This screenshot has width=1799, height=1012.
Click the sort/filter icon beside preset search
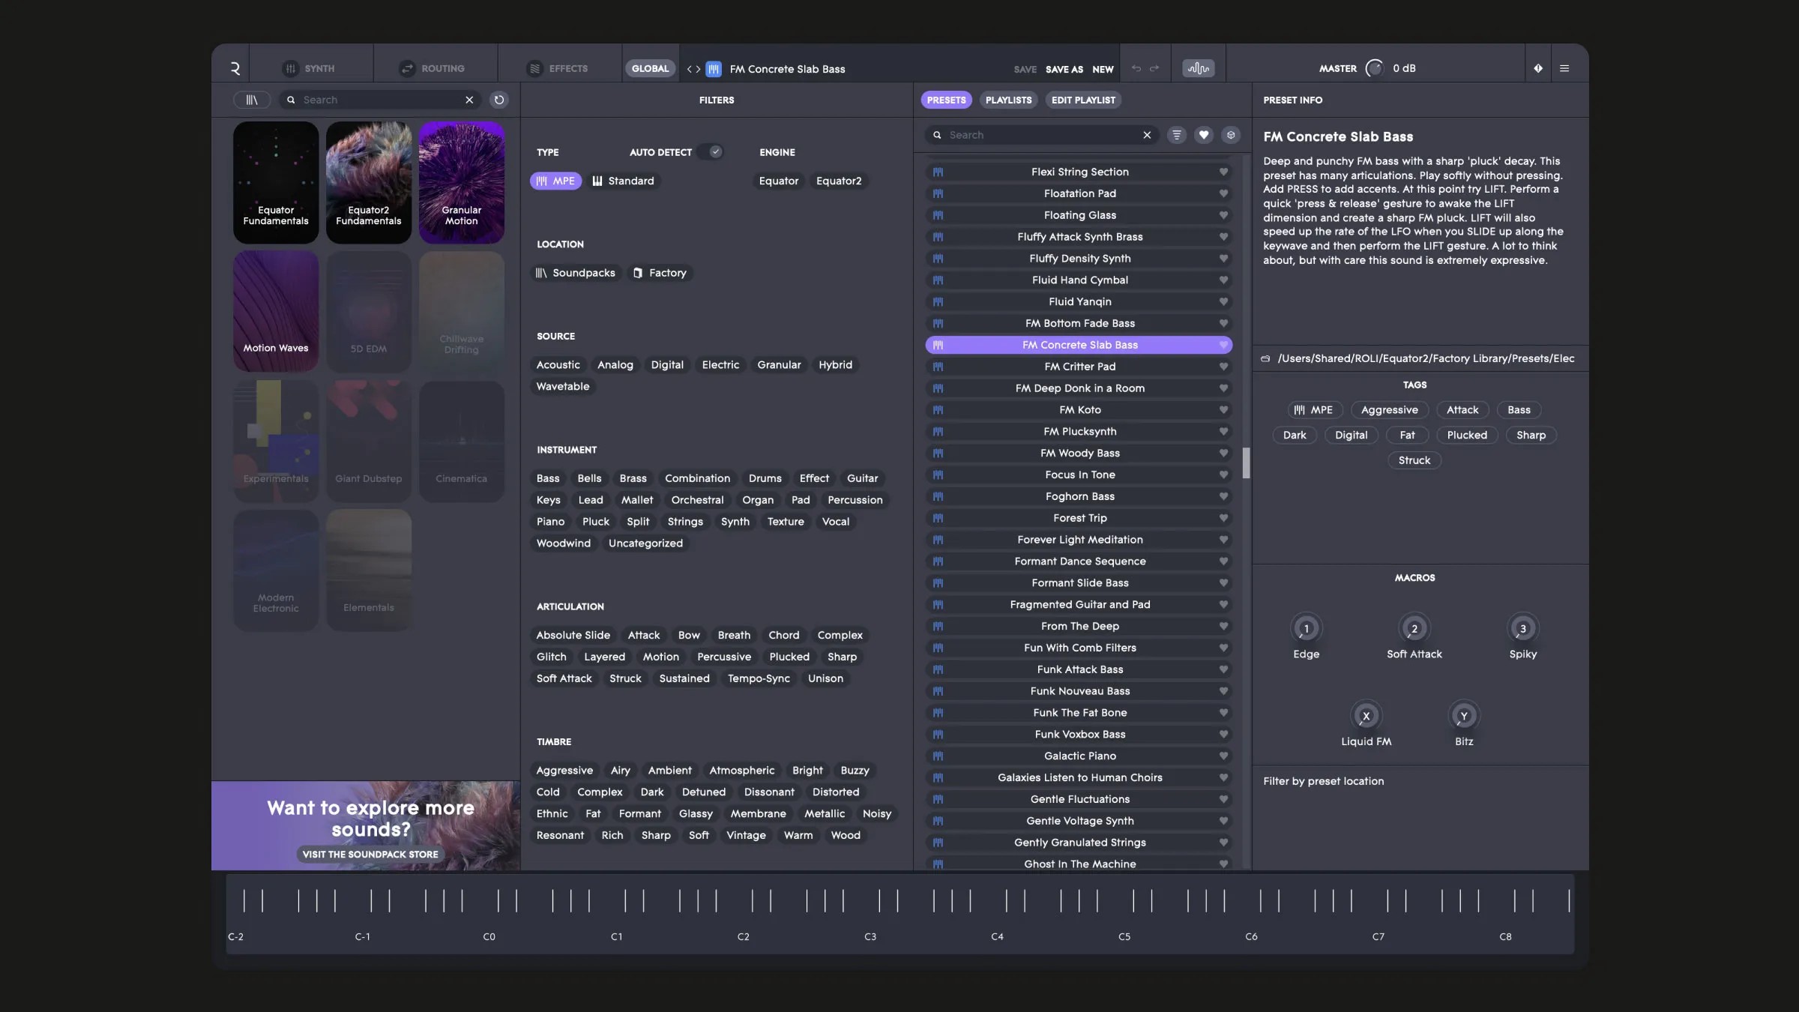click(x=1176, y=135)
